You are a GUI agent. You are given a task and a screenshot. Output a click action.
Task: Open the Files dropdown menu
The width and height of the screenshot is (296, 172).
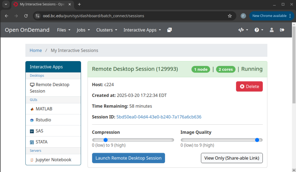pos(64,30)
